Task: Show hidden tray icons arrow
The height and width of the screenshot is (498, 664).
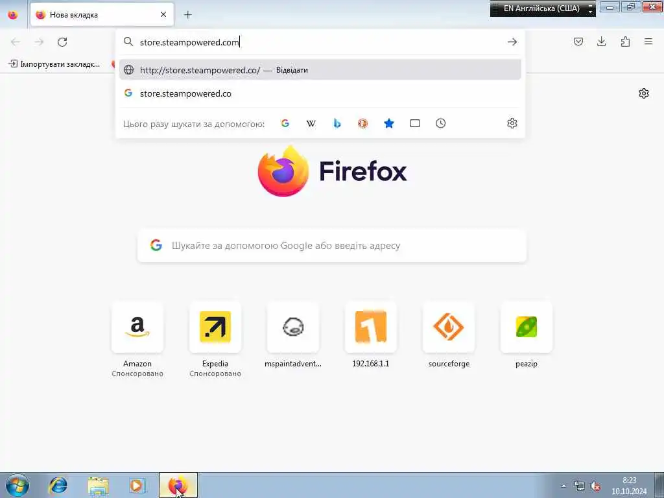Action: pos(563,486)
